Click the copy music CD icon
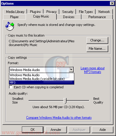Image resolution: width=116 pixels, height=136 pixels. click(10, 26)
